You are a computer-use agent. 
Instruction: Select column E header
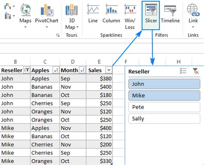pos(99,62)
